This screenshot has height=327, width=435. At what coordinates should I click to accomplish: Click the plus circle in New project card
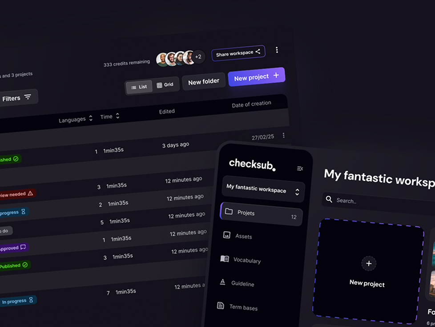point(369,263)
